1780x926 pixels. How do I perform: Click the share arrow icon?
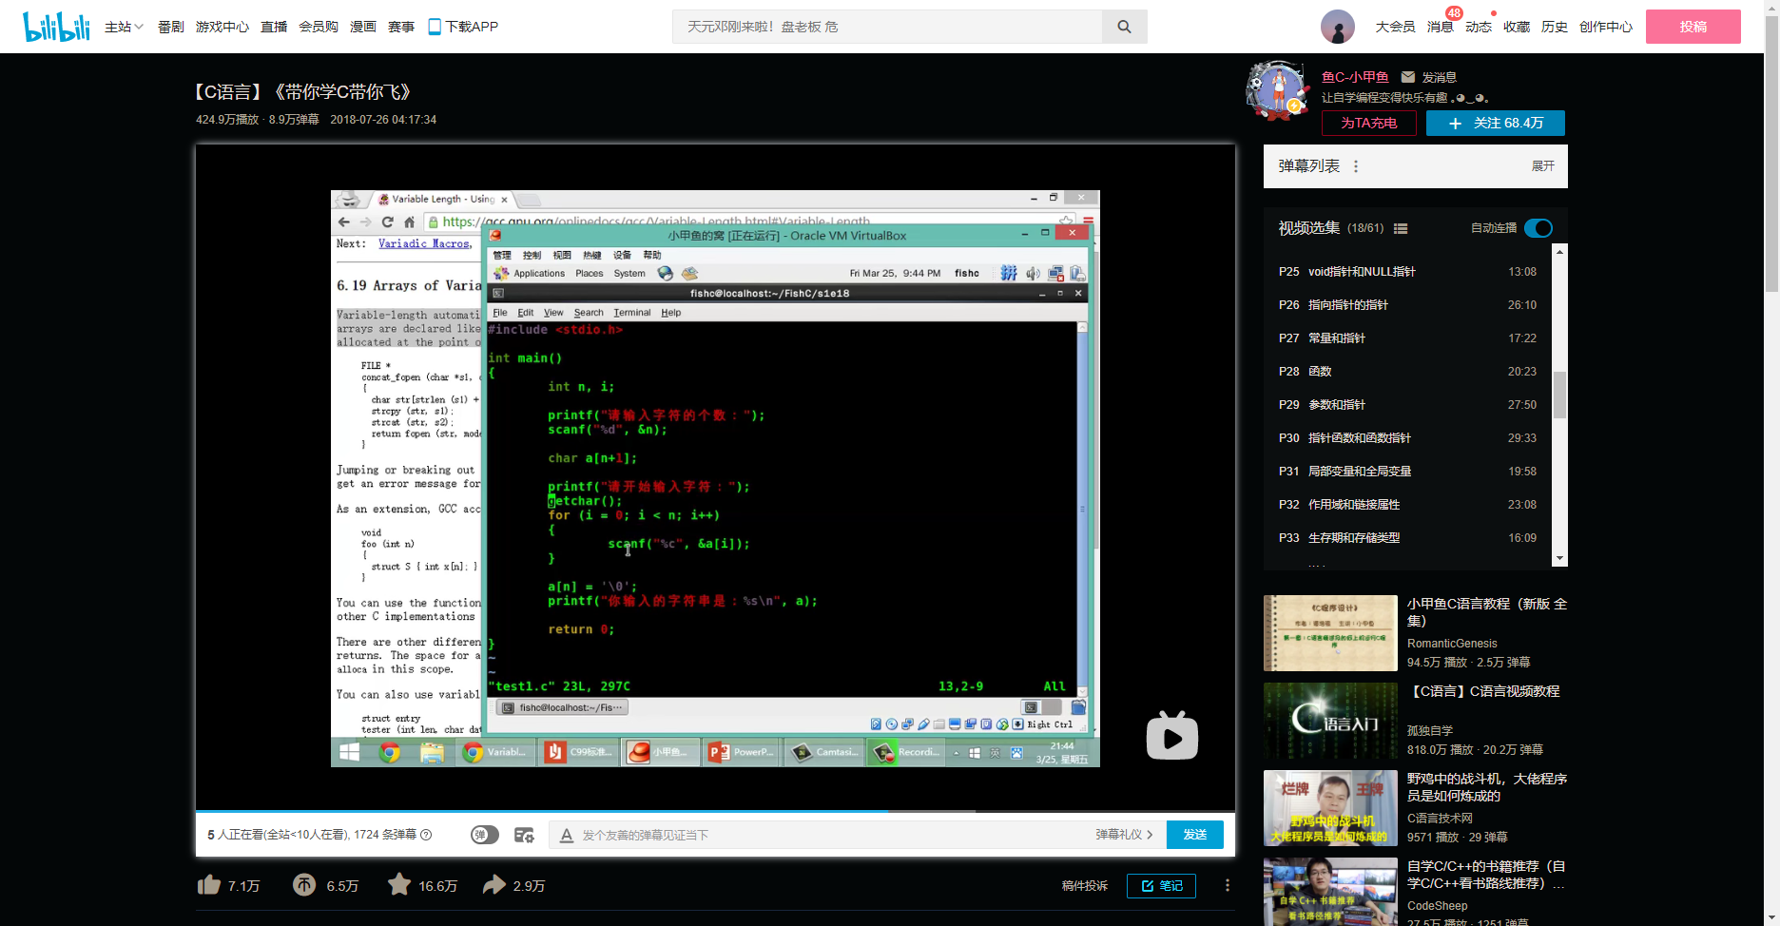pyautogui.click(x=493, y=885)
